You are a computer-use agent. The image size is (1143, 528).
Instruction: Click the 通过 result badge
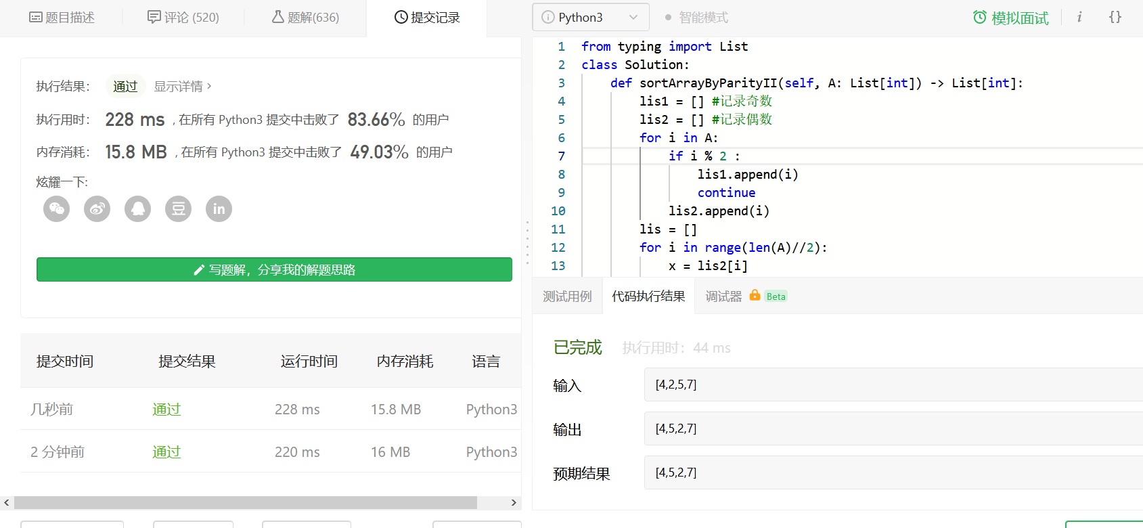tap(125, 86)
